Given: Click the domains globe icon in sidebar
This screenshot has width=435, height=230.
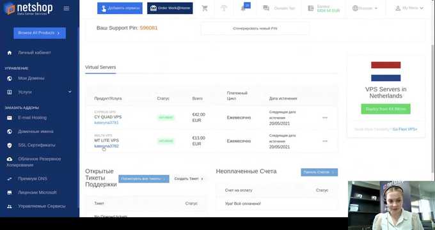Looking at the screenshot, I should click(10, 79).
